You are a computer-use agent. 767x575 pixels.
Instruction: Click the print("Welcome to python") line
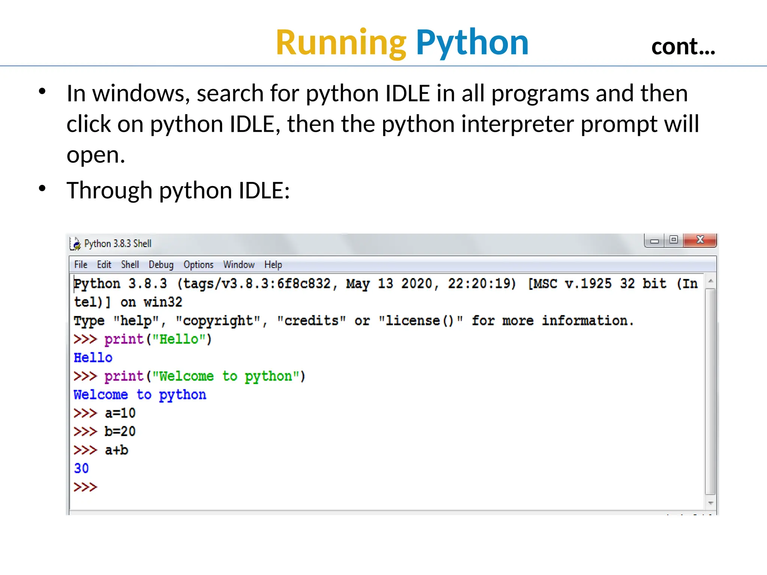click(190, 376)
